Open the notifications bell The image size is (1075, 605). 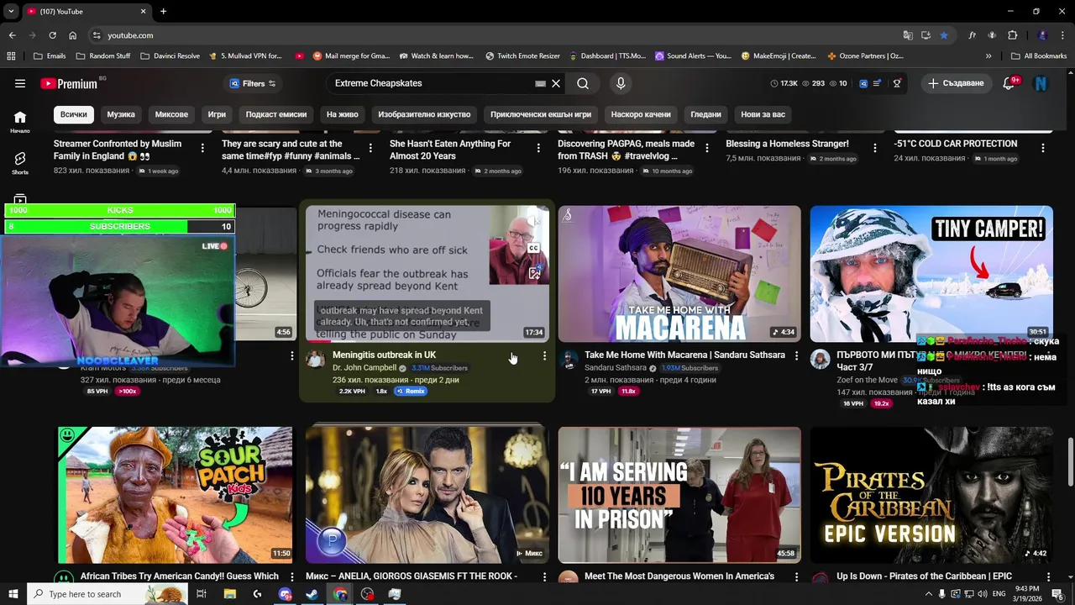(1010, 83)
